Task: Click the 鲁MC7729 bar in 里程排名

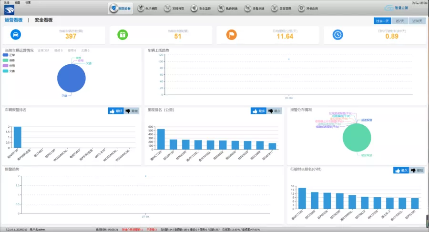Action: (x=161, y=139)
